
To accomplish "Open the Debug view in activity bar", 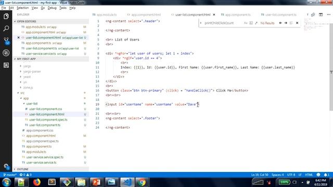I will (6, 53).
